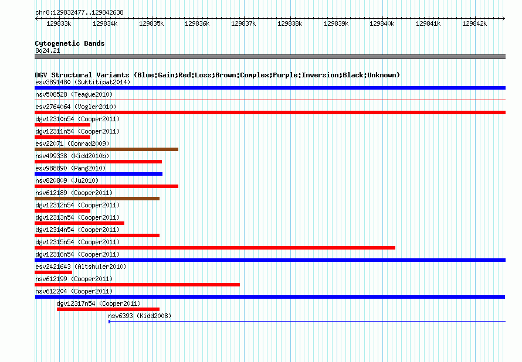Click the dgv12310n54 (Cooper2011) label
This screenshot has width=522, height=362.
pyautogui.click(x=77, y=119)
